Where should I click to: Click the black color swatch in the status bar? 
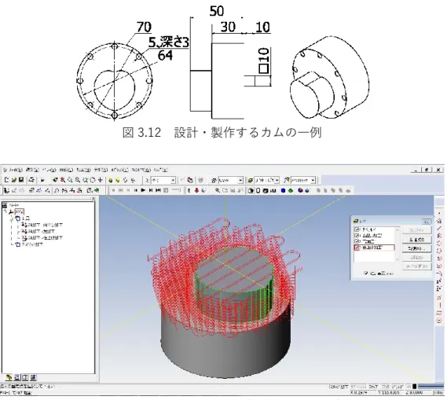click(414, 387)
